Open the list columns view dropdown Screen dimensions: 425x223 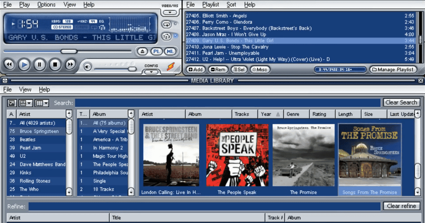click(x=42, y=103)
